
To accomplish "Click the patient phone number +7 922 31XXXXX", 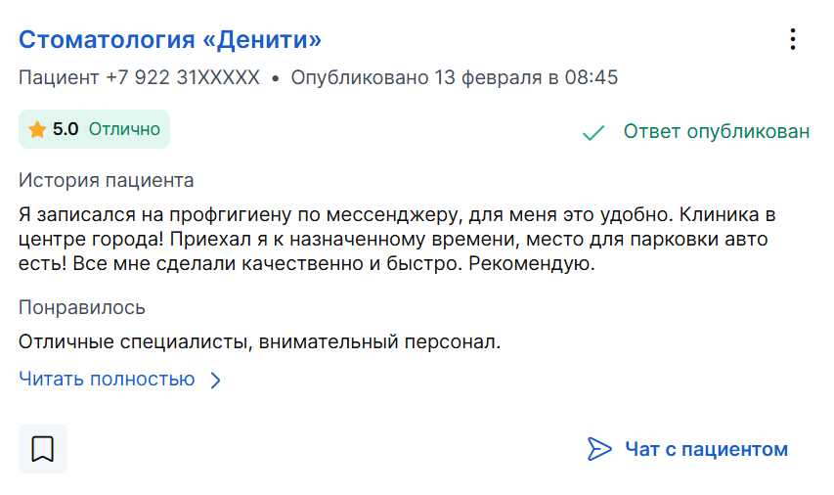I will 183,77.
